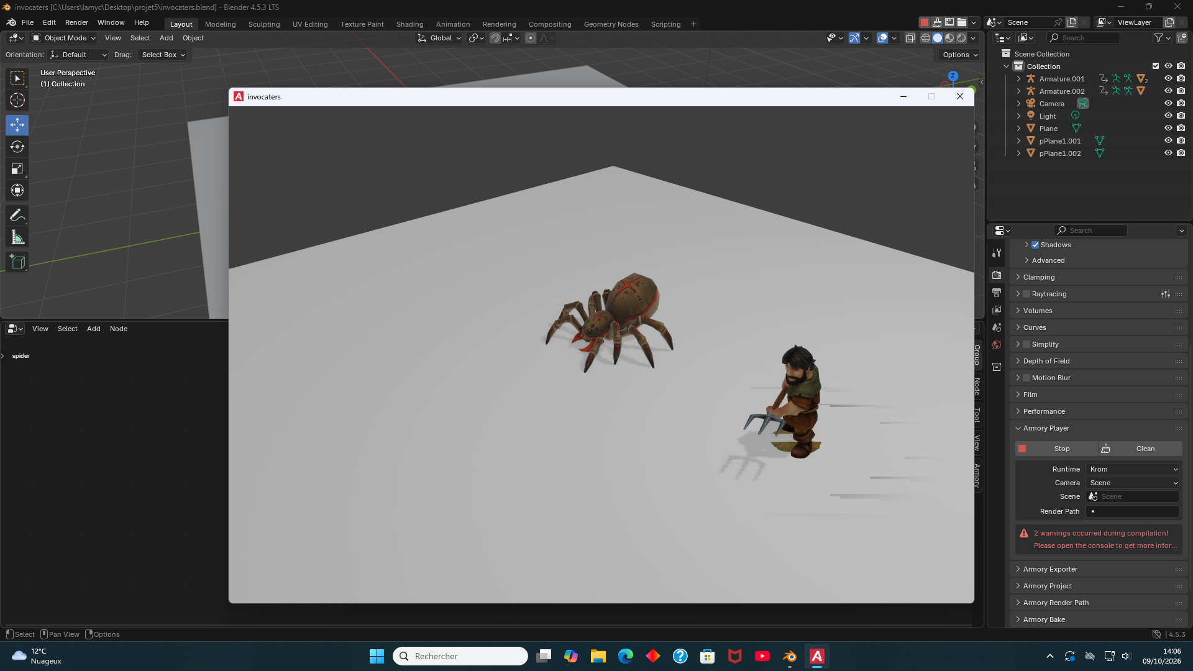
Task: Open the outliner filter funnel icon
Action: (1159, 38)
